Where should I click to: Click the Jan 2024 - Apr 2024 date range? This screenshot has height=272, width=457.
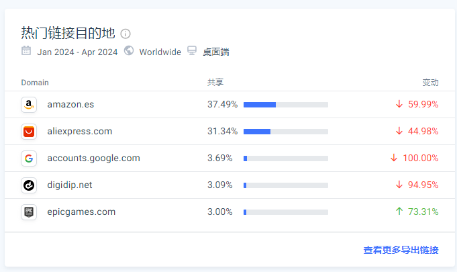tap(77, 52)
